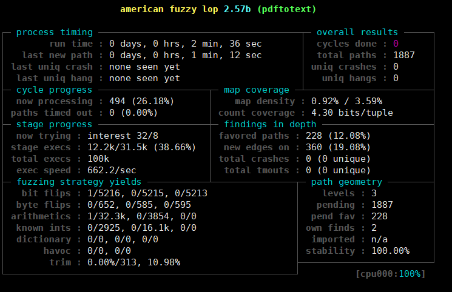Click the '[cpu000:100%]' indicator
Screen dimensions: 452x292
tap(390, 274)
